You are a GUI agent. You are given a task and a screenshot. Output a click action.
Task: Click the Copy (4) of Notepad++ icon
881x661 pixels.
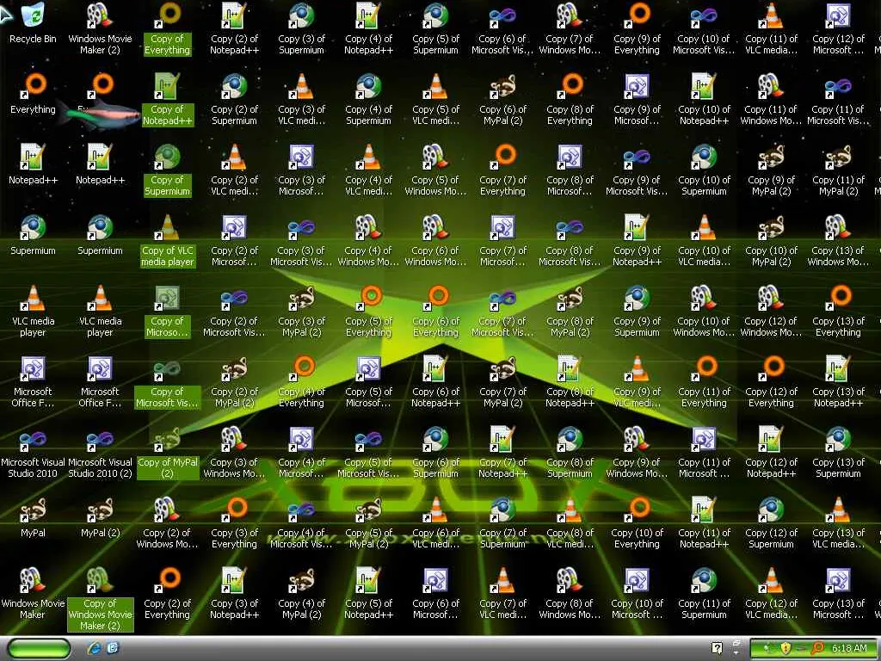coord(368,28)
